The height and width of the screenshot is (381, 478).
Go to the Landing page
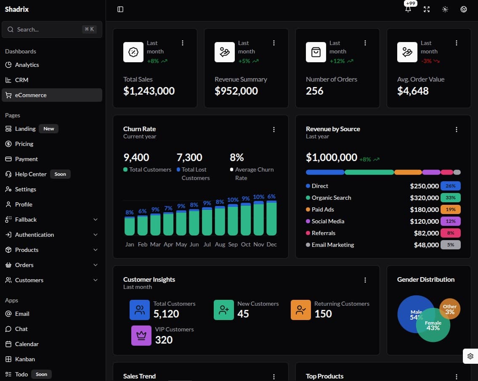(52, 129)
